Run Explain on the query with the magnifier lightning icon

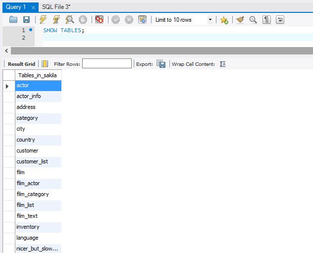tap(69, 19)
